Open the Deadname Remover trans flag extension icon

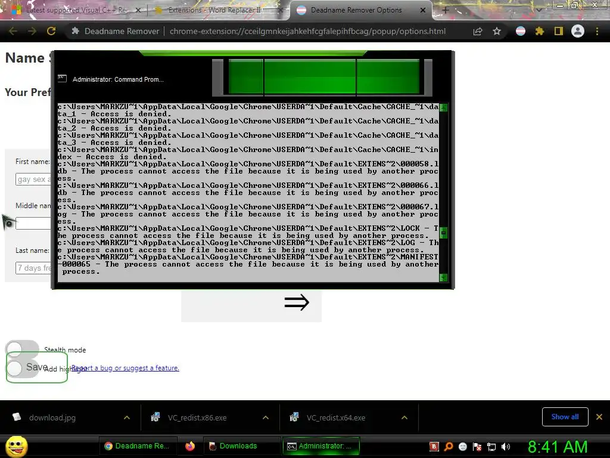click(x=521, y=31)
